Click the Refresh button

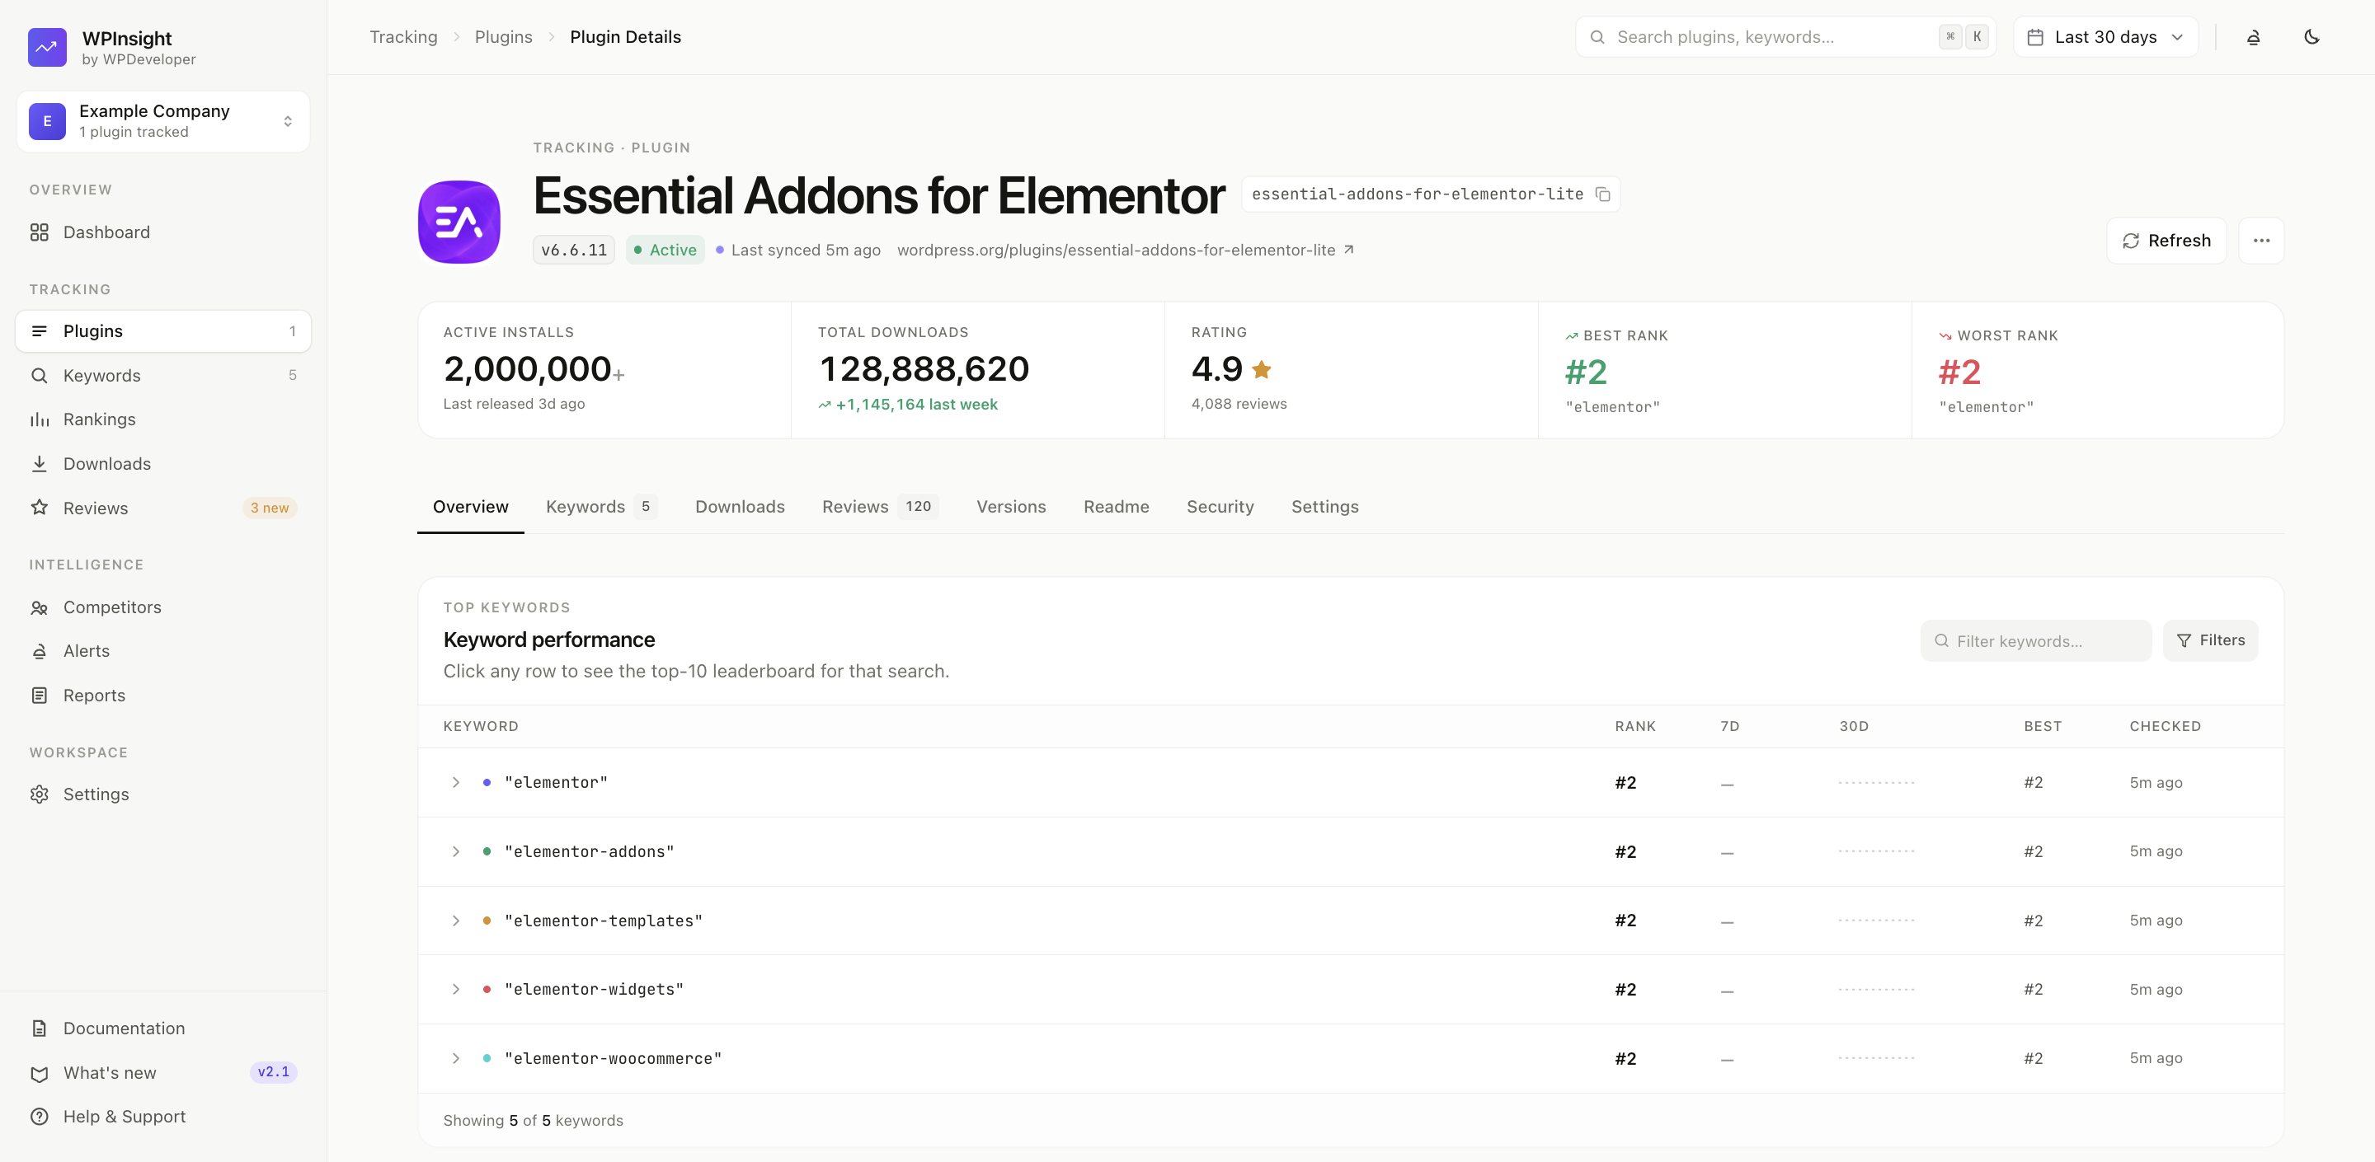pos(2166,241)
